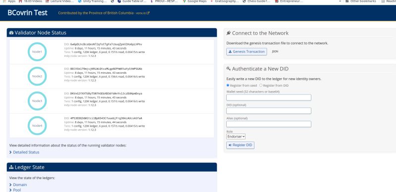Click the BCovrin Test site title

28,13
